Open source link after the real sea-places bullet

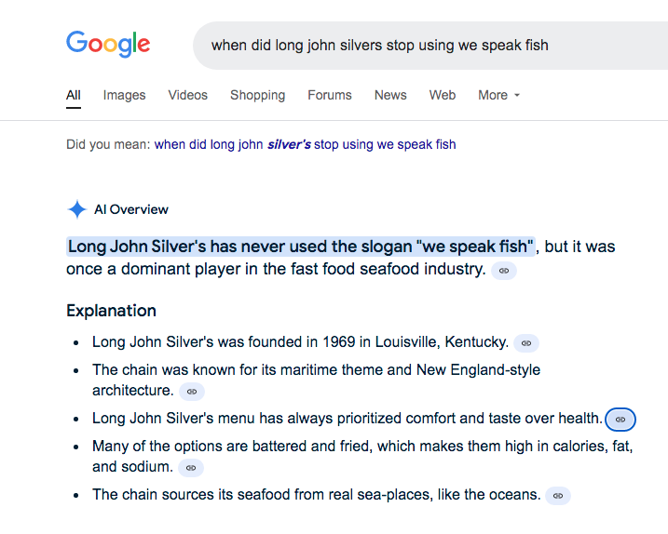pos(558,496)
